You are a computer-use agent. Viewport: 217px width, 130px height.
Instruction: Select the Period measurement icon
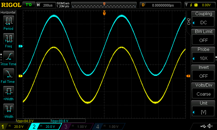(x=9, y=21)
